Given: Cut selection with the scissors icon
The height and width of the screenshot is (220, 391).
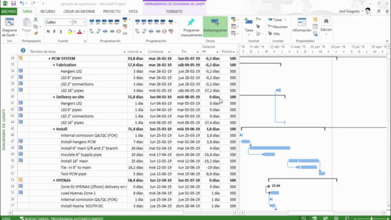Looking at the screenshot, I should coord(35,20).
